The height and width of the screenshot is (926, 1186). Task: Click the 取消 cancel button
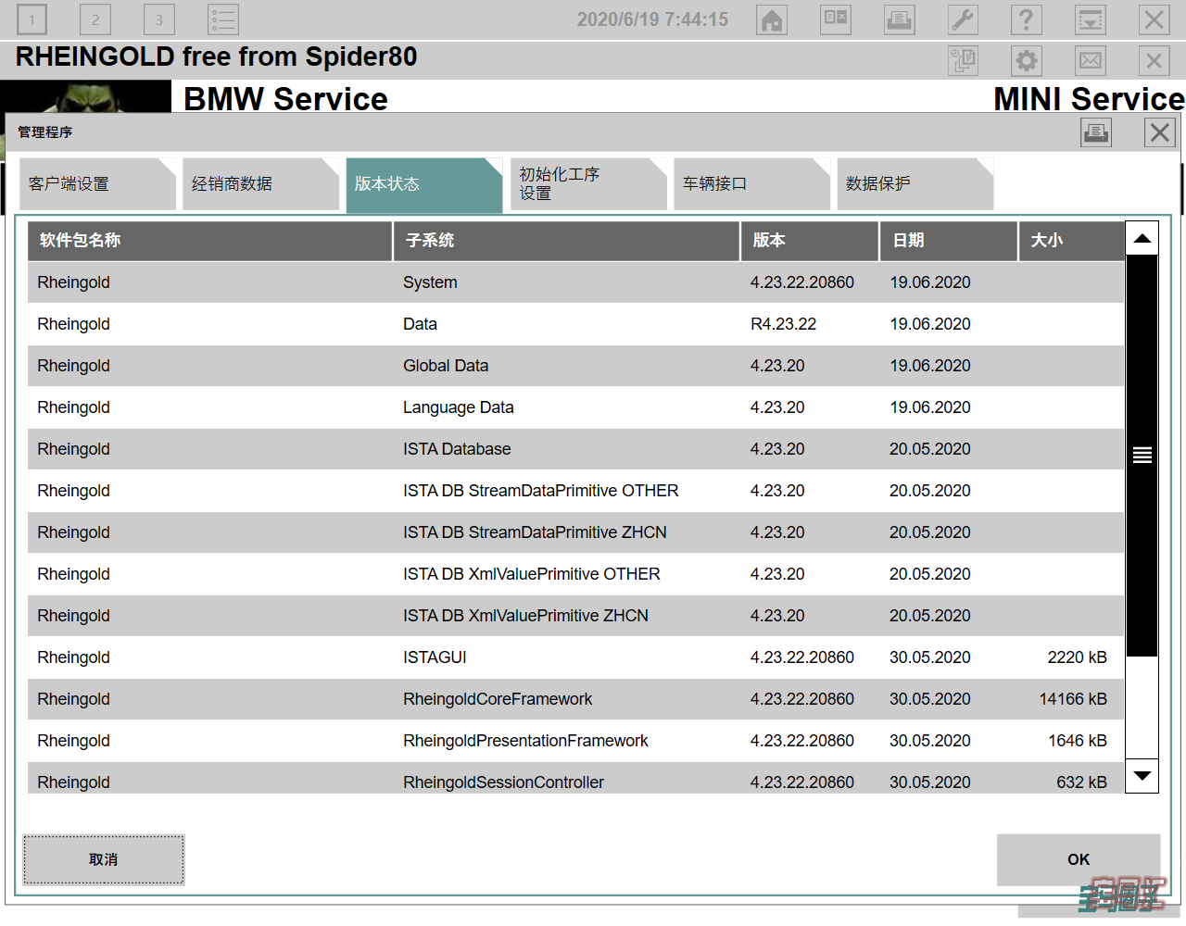tap(104, 859)
